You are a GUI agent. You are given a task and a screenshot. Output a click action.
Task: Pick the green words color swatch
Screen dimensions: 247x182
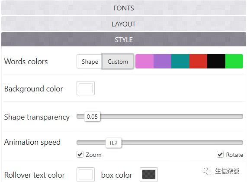tap(234, 61)
